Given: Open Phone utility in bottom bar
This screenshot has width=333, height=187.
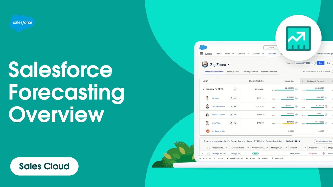Looking at the screenshot, I should 219,158.
